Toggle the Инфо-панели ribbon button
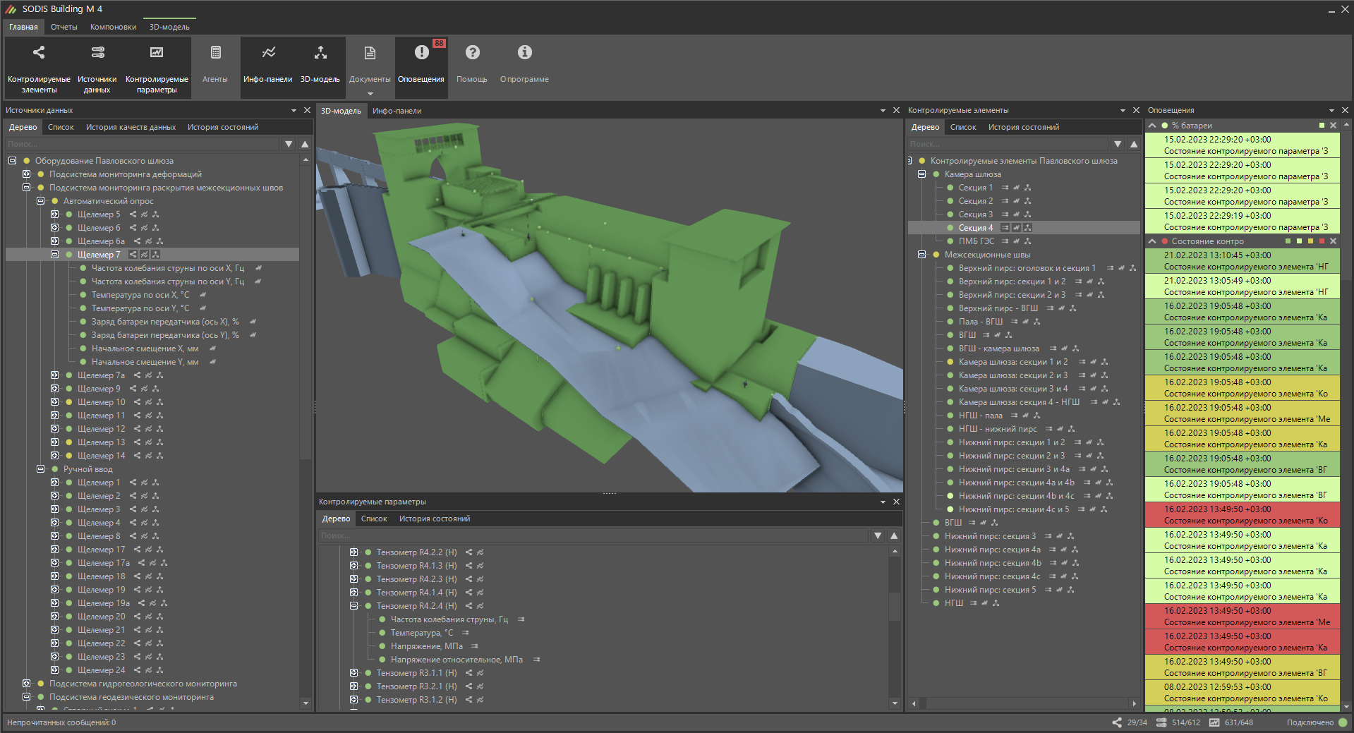The height and width of the screenshot is (733, 1354). click(268, 63)
